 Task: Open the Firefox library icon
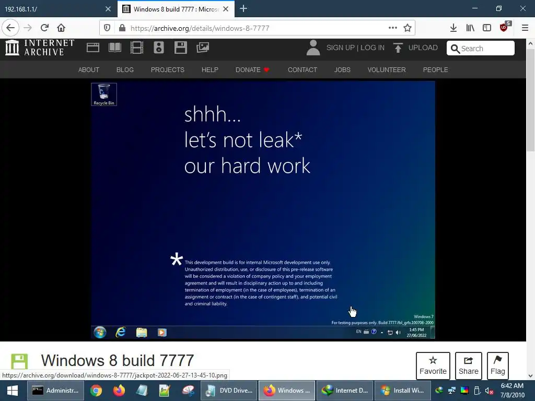[470, 28]
